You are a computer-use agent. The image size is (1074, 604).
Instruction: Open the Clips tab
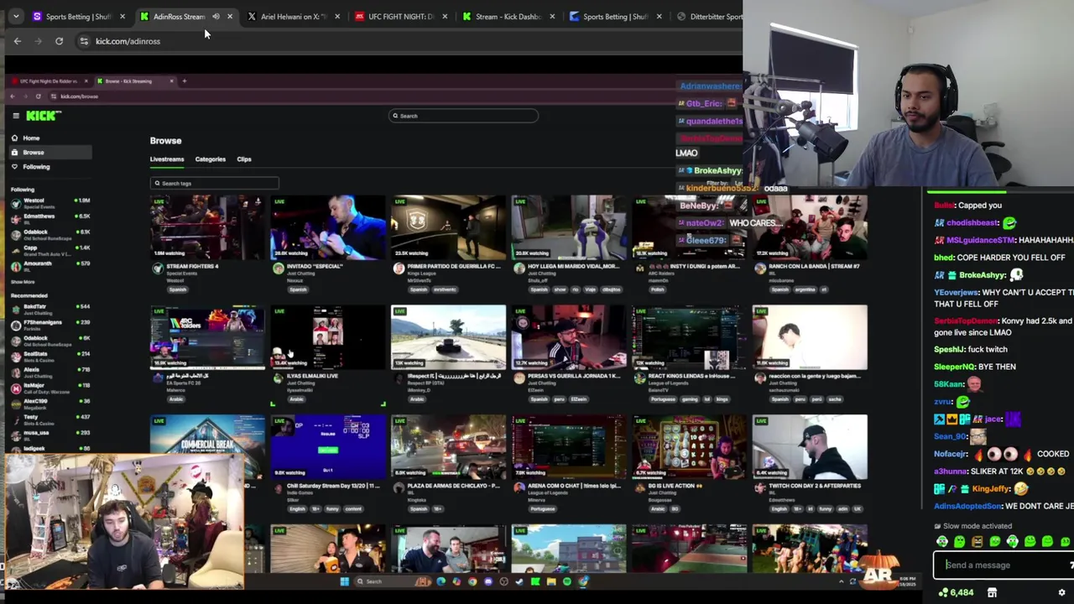(243, 159)
